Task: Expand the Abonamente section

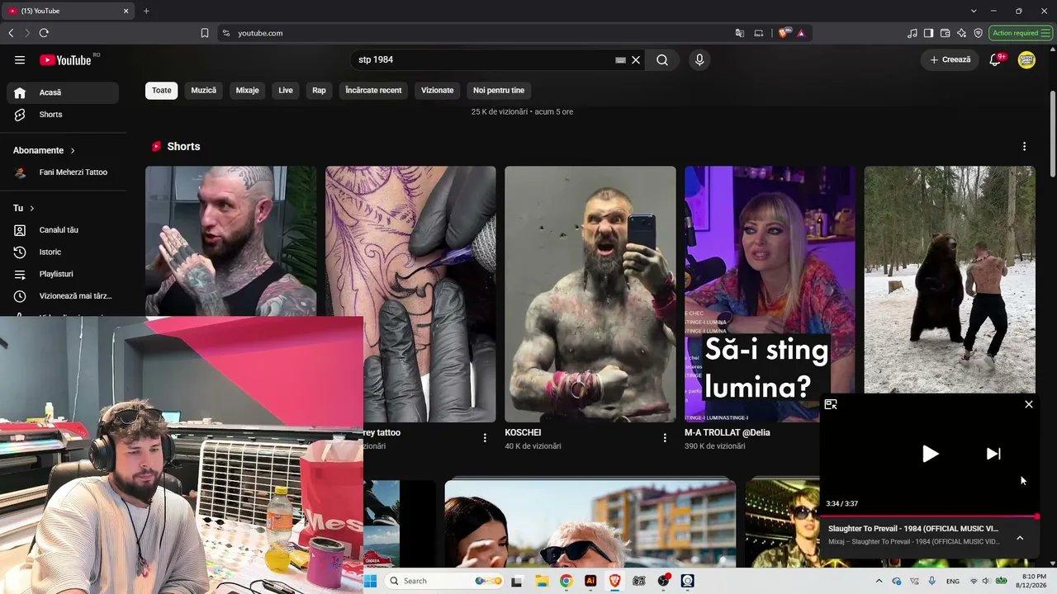Action: 45,150
